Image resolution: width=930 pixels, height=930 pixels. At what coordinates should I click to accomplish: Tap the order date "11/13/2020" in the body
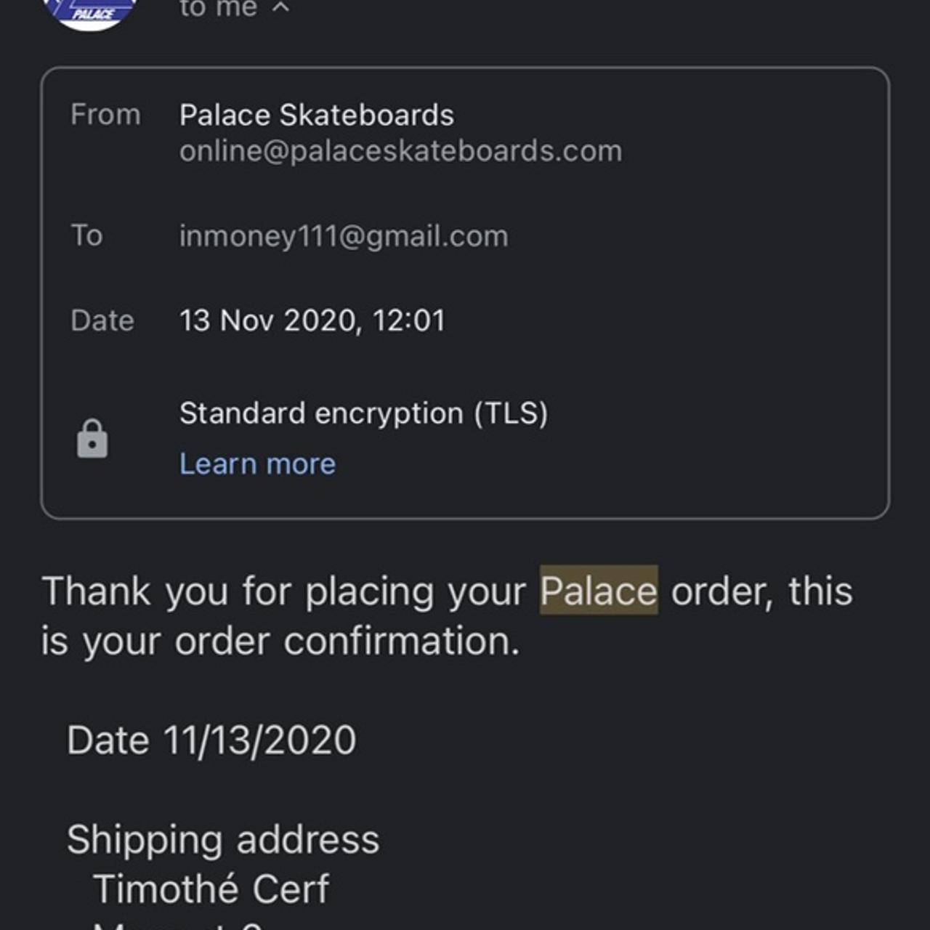tap(259, 740)
